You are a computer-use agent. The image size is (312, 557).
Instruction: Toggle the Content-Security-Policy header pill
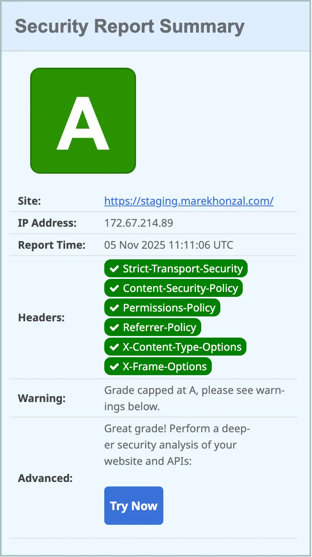tap(173, 288)
